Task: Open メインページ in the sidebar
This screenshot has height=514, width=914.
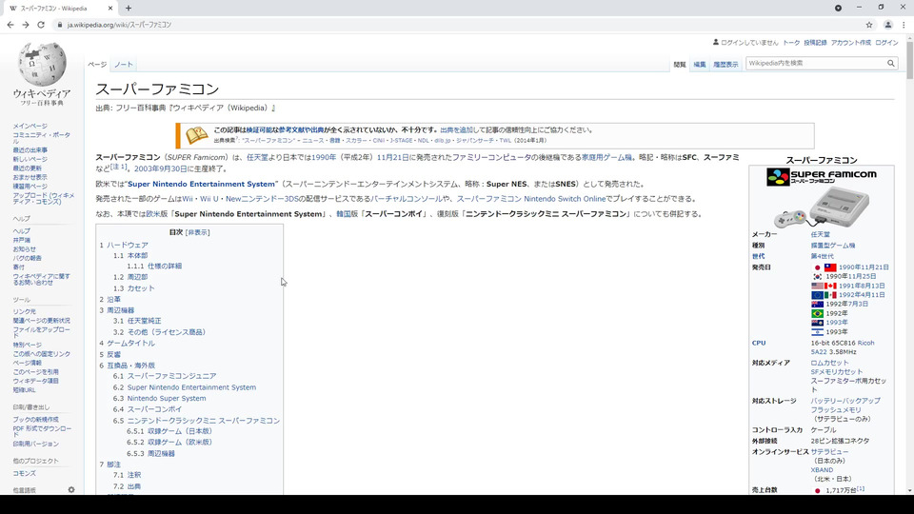Action: point(30,126)
